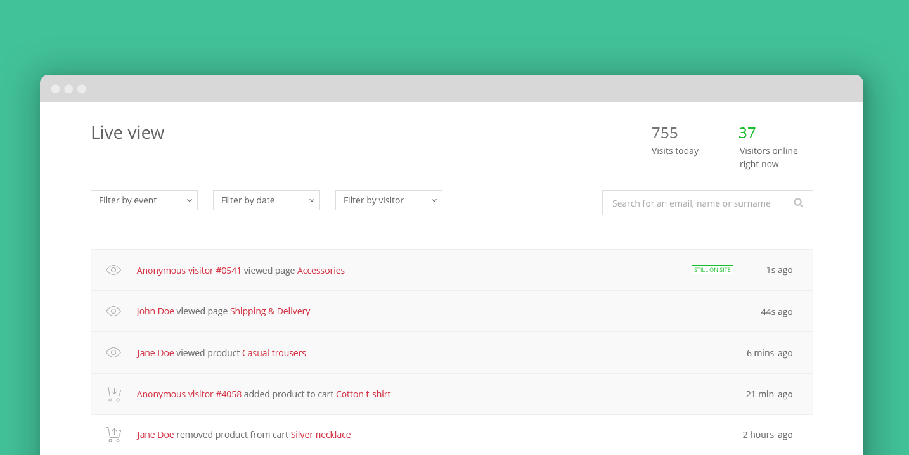Expand the Filter by date dropdown
The height and width of the screenshot is (455, 909).
[266, 200]
